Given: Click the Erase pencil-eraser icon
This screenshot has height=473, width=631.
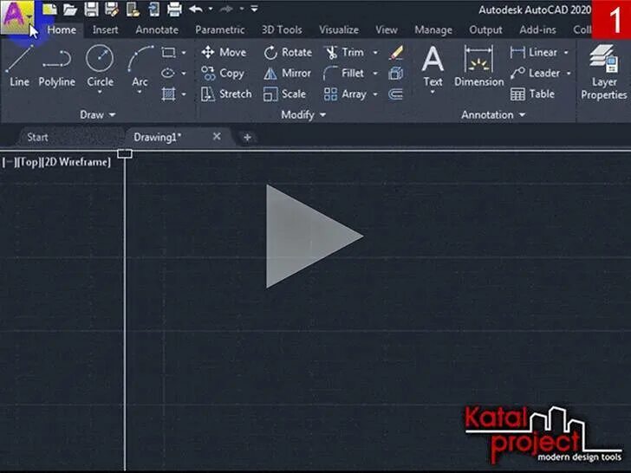Looking at the screenshot, I should [x=396, y=52].
